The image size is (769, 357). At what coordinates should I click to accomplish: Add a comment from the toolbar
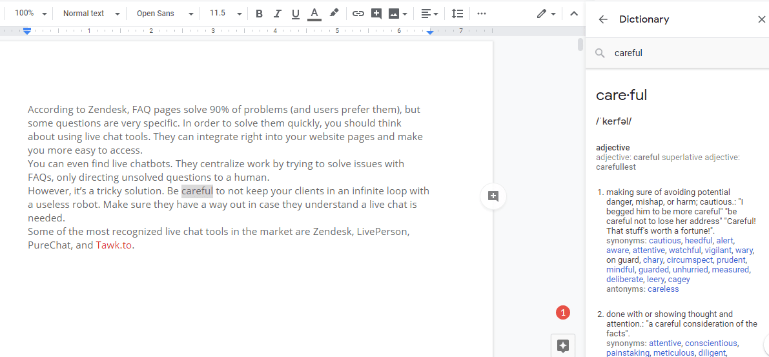[x=376, y=14]
